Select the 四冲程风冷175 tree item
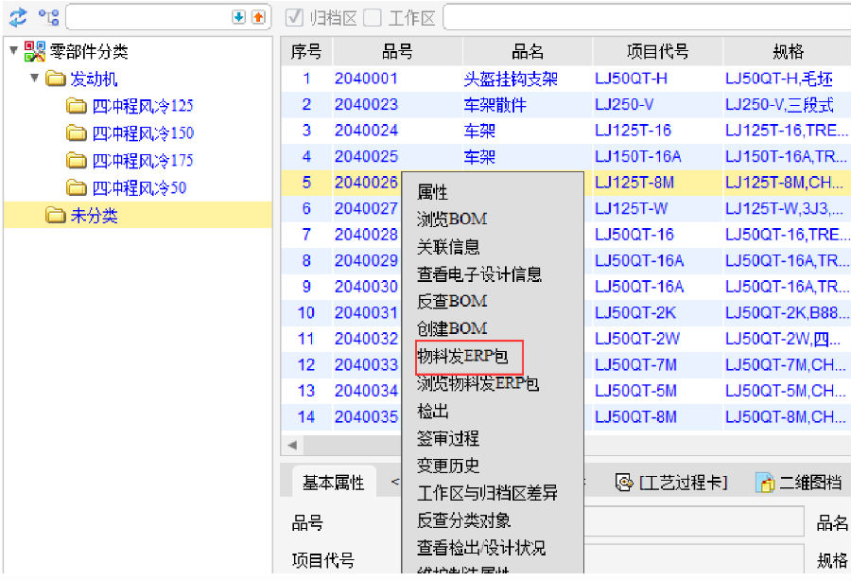 point(143,161)
